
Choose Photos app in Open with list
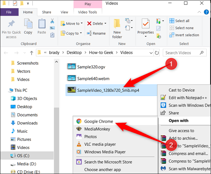115,137
